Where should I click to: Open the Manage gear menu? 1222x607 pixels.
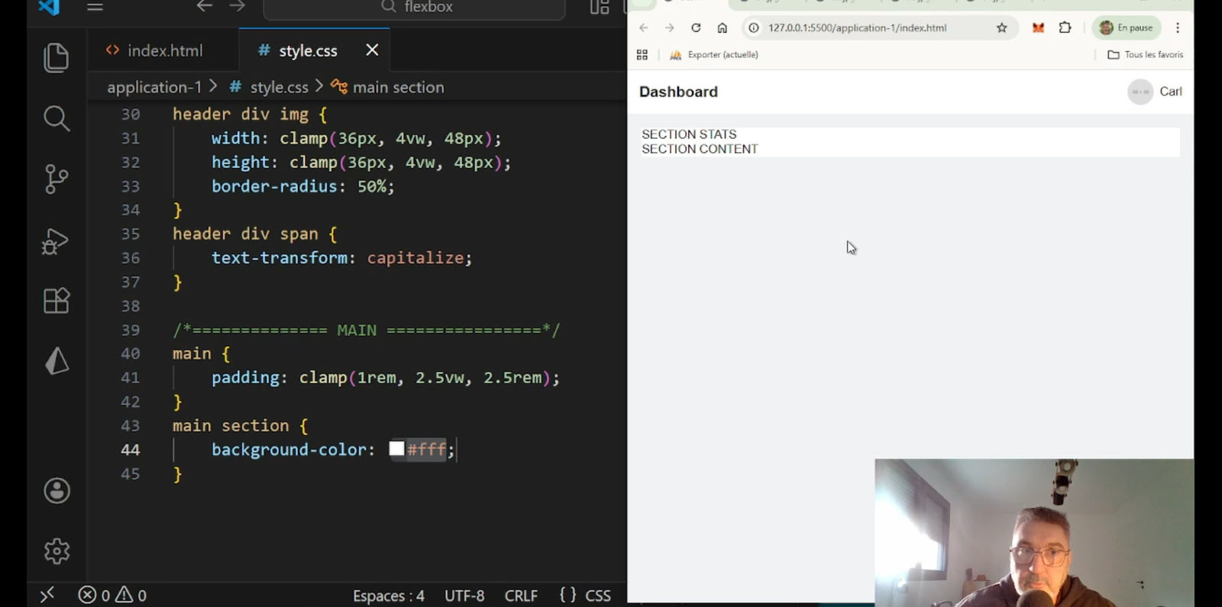pos(57,550)
